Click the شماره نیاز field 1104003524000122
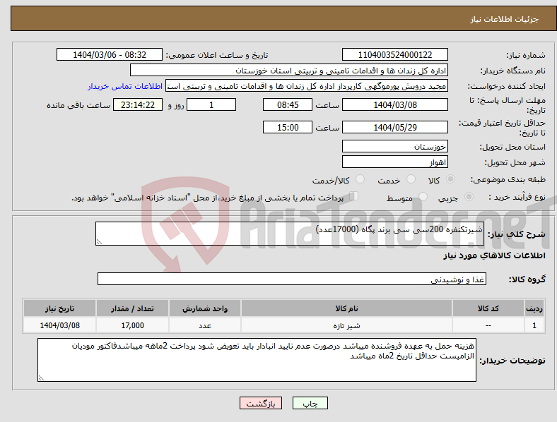This screenshot has width=557, height=422. (394, 54)
